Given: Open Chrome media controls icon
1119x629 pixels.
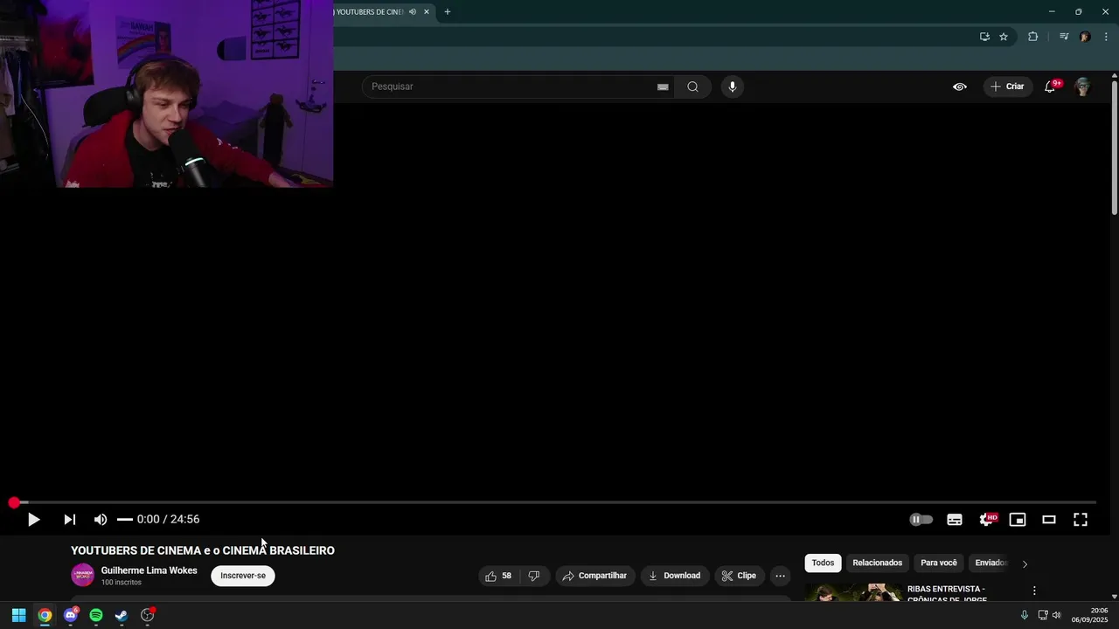Looking at the screenshot, I should pos(1064,37).
